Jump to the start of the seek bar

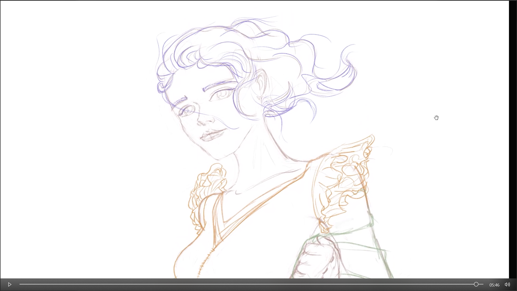click(20, 284)
